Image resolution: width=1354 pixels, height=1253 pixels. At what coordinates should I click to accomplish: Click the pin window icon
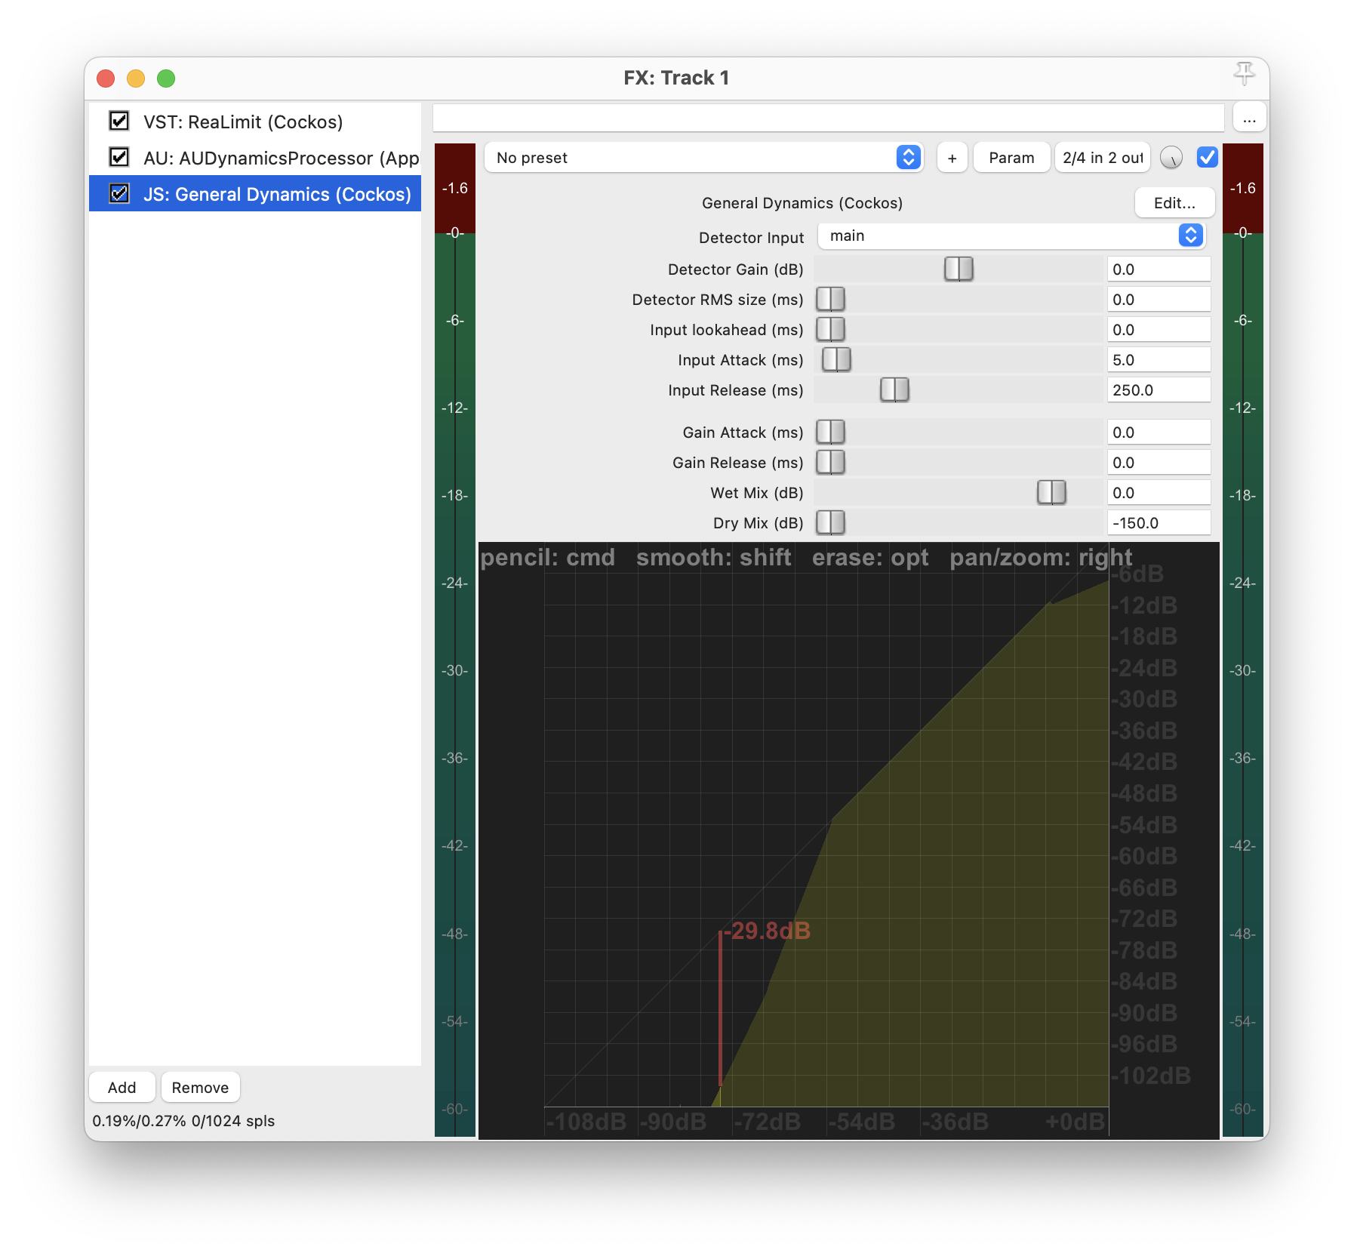pos(1244,74)
